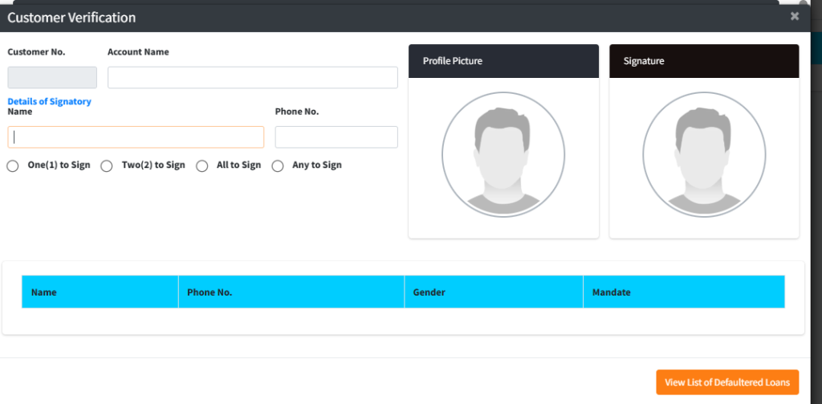This screenshot has height=404, width=822.
Task: Select the One(1) to Sign option
Action: coord(13,166)
